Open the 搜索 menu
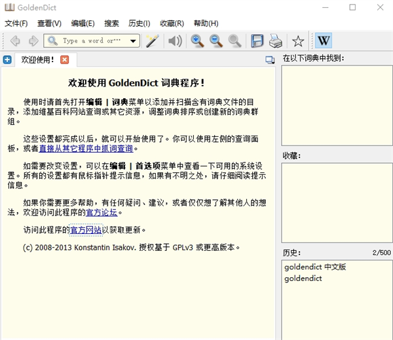The height and width of the screenshot is (340, 393). [111, 24]
